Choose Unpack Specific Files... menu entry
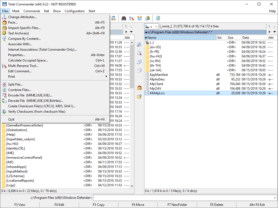Image resolution: width=278 pixels, height=208 pixels. click(55, 28)
